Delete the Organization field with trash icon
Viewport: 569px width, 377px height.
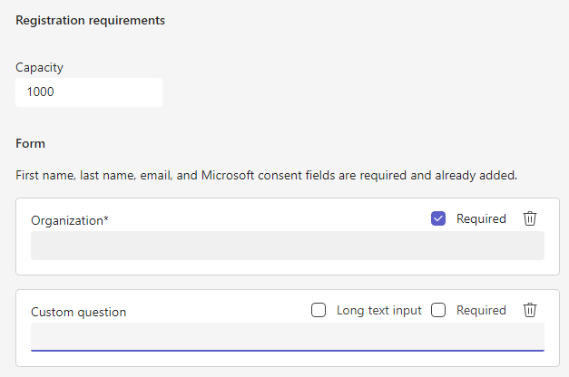pyautogui.click(x=529, y=218)
